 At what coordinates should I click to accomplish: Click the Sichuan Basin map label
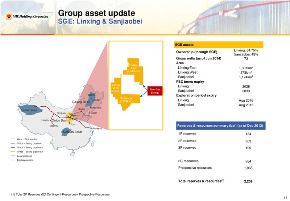pos(72,132)
